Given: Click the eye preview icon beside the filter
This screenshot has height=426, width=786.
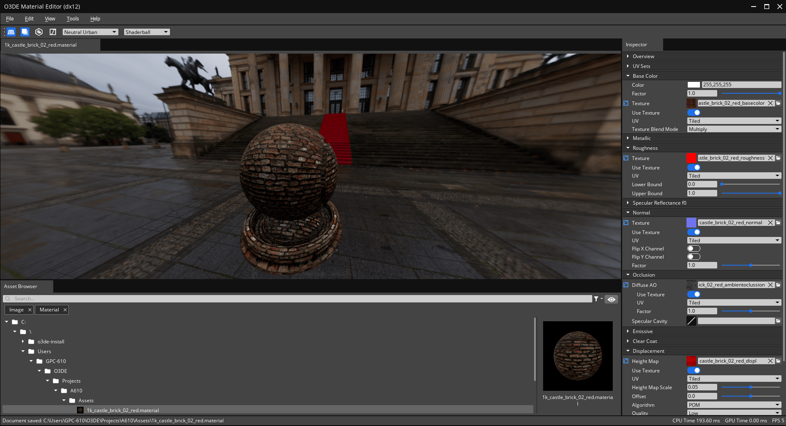Looking at the screenshot, I should tap(611, 299).
